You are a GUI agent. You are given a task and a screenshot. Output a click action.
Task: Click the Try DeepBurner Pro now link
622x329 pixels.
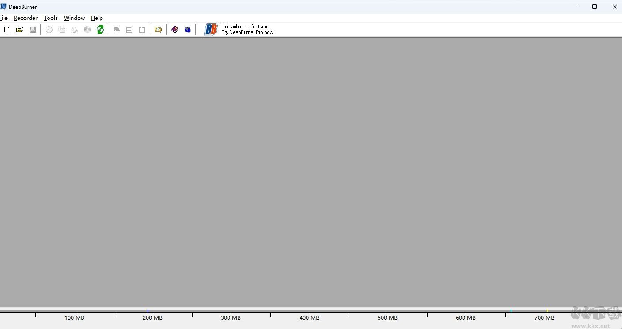247,32
